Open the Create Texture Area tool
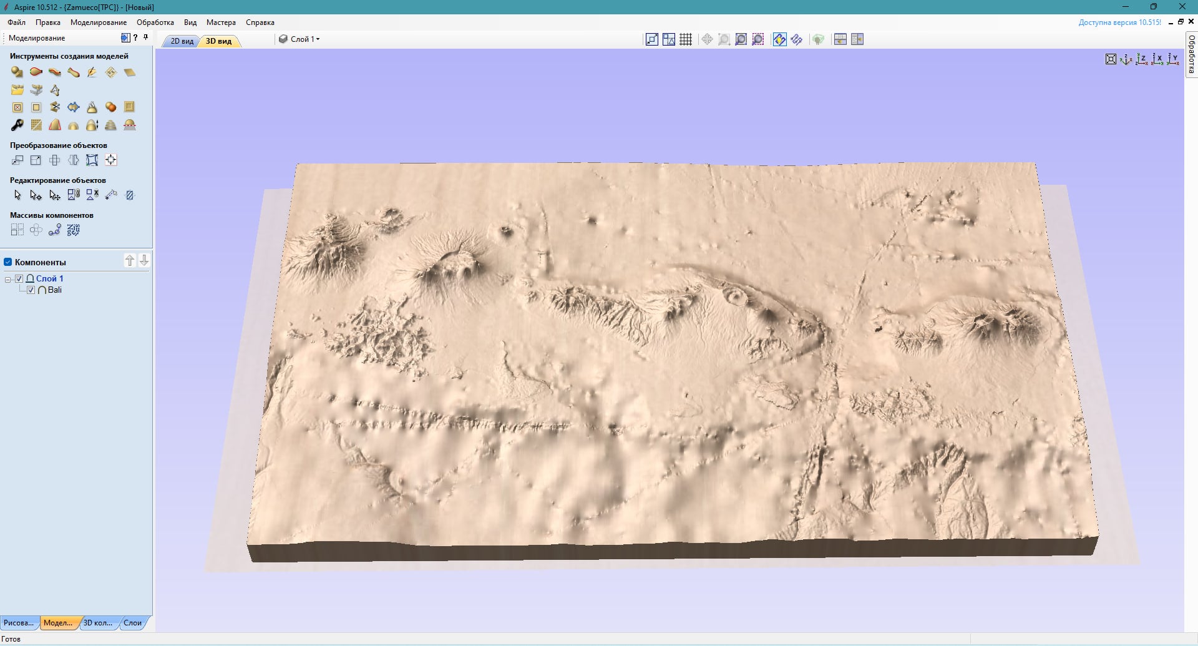This screenshot has height=646, width=1198. 110,72
